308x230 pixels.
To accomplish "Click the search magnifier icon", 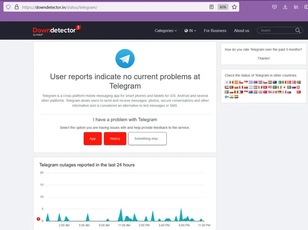I will [298, 30].
